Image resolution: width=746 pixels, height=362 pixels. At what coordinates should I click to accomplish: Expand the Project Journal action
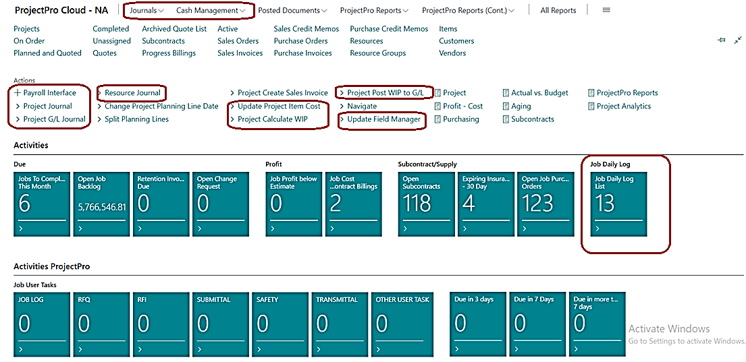coord(44,106)
